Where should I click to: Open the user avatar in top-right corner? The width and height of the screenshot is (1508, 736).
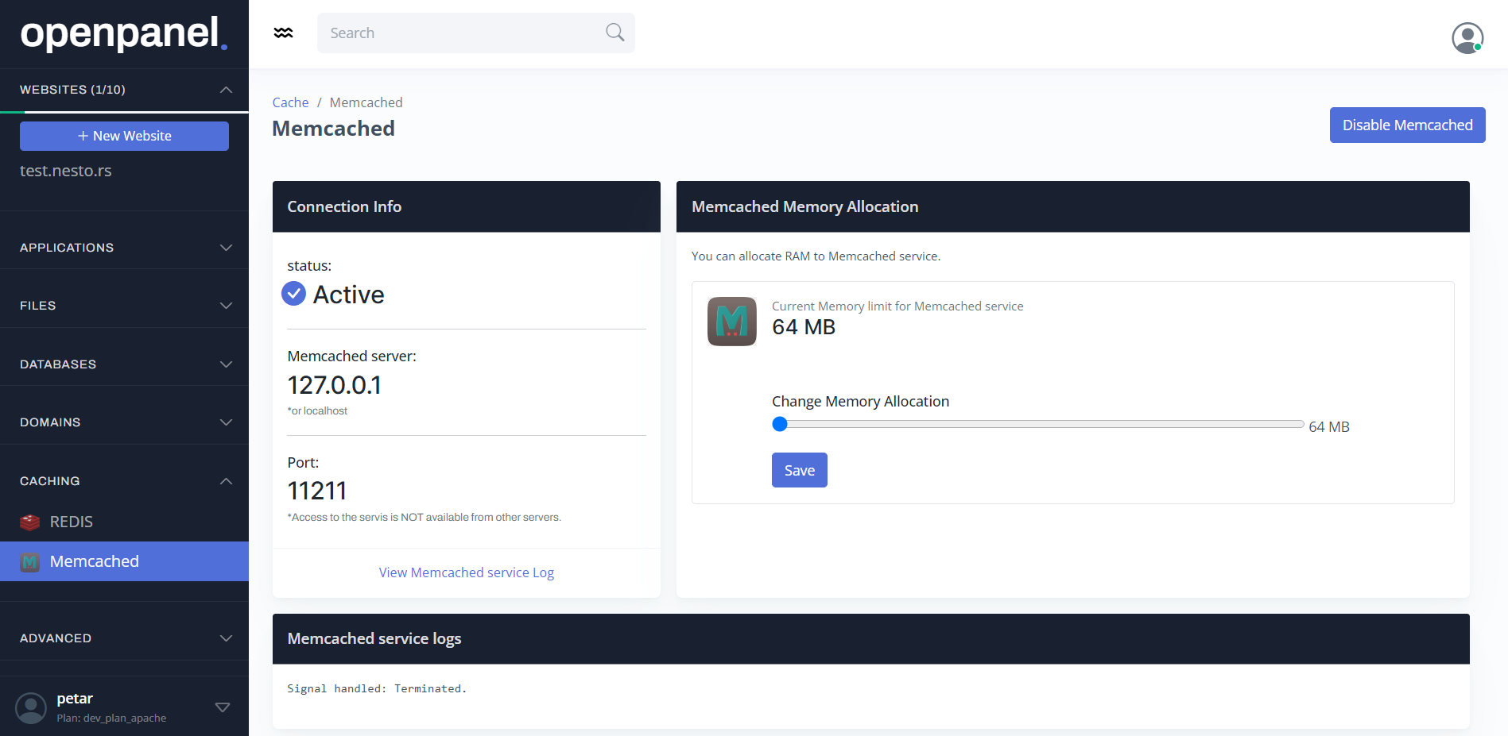click(x=1467, y=37)
